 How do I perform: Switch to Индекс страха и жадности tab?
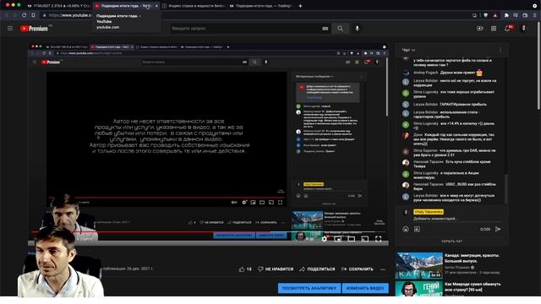pyautogui.click(x=194, y=6)
